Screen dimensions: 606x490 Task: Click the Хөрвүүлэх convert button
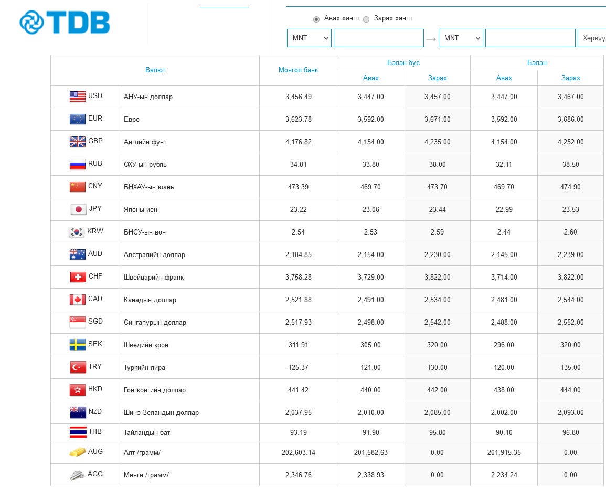[592, 38]
